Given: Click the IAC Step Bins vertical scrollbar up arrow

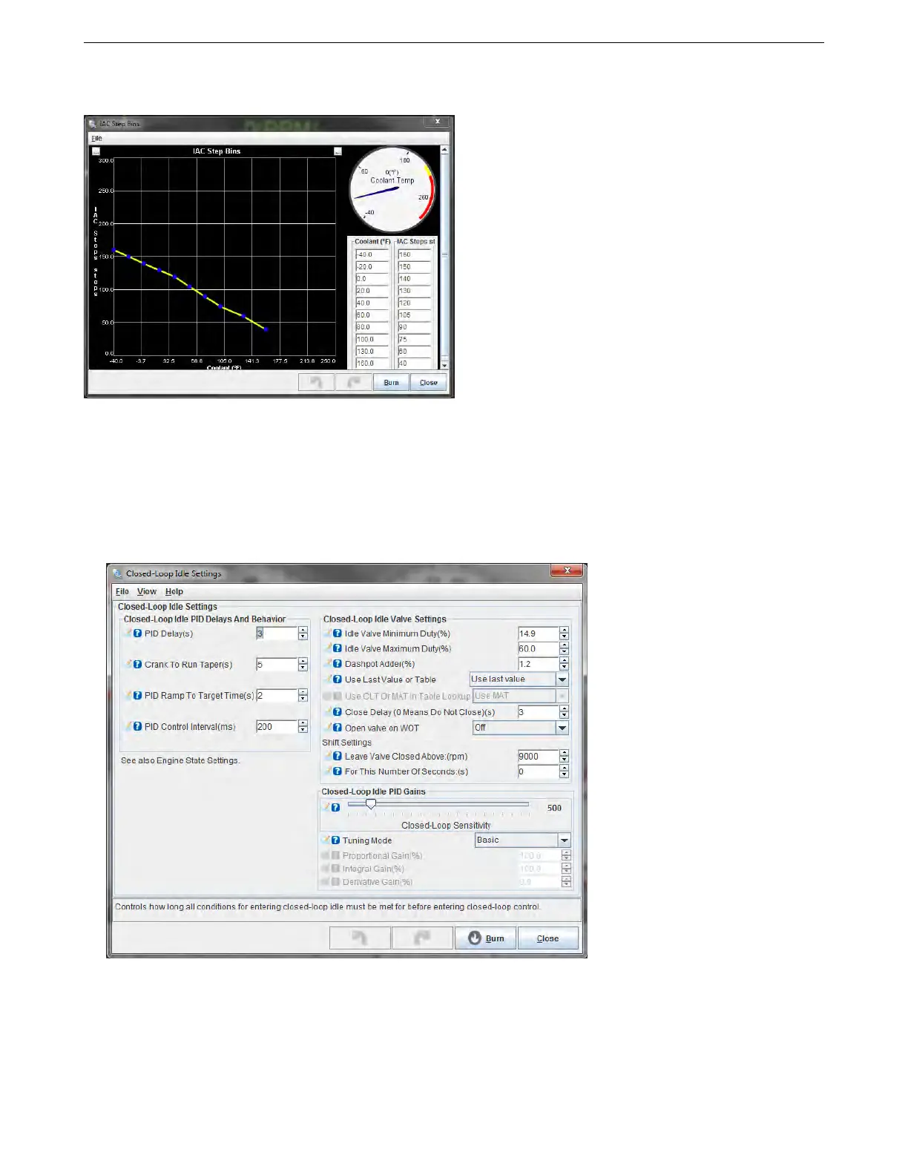Looking at the screenshot, I should coord(444,150).
